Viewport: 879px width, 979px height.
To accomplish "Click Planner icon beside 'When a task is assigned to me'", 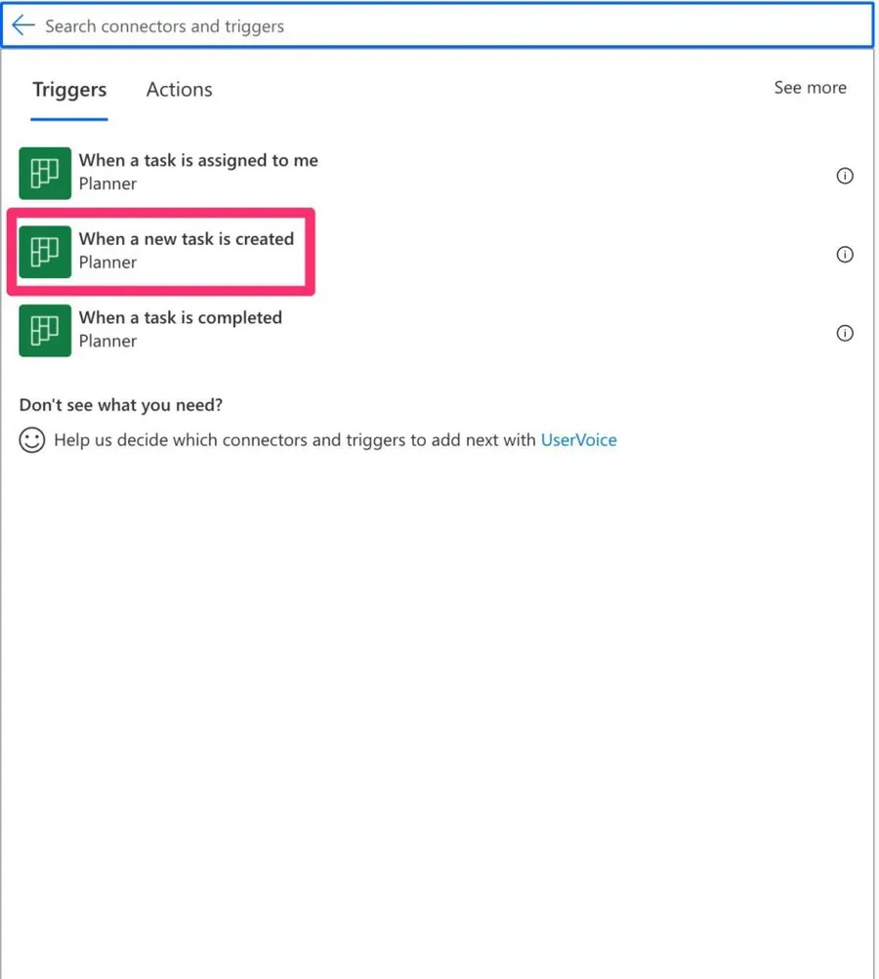I will (45, 173).
